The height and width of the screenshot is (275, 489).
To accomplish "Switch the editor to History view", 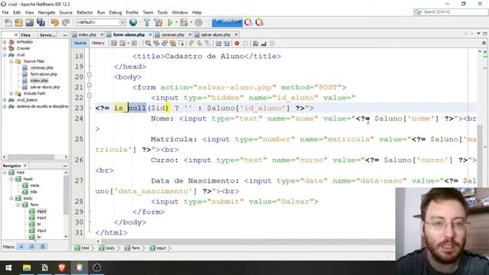I will coord(98,43).
